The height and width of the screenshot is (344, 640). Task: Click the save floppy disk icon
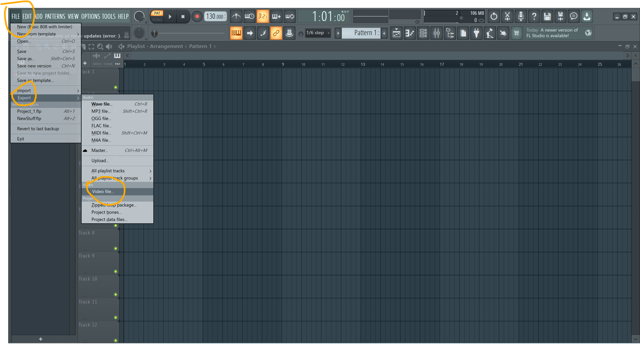pyautogui.click(x=547, y=16)
